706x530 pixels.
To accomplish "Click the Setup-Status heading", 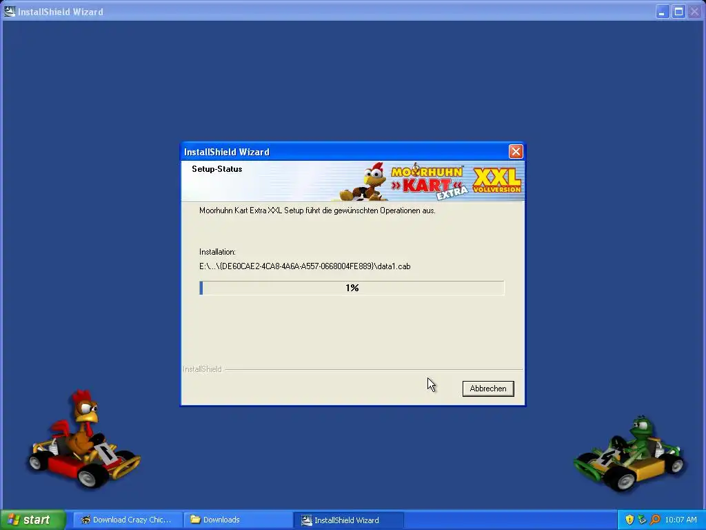I will [x=217, y=169].
